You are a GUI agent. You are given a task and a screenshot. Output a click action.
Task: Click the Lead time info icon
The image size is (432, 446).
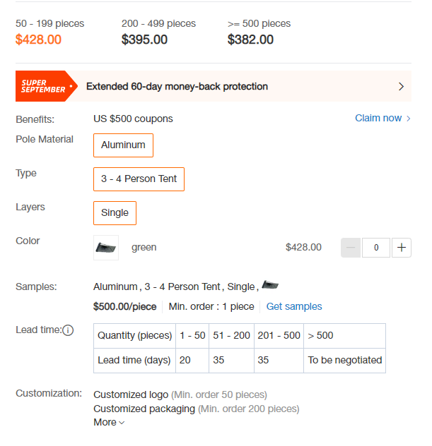(68, 330)
